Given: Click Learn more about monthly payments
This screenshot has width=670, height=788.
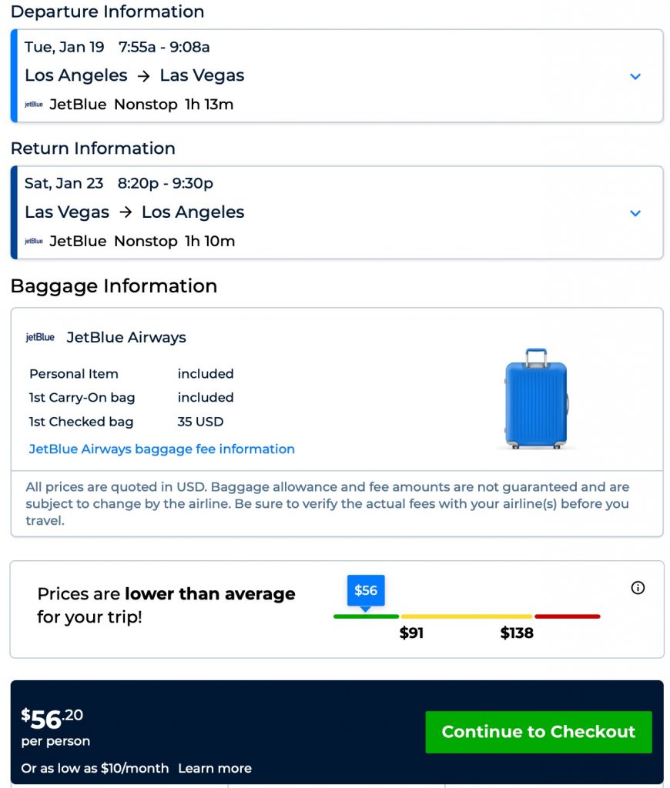Looking at the screenshot, I should tap(215, 768).
